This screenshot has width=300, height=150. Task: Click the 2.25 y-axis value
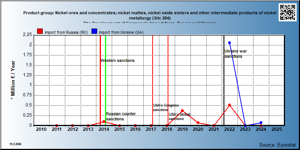click(27, 35)
